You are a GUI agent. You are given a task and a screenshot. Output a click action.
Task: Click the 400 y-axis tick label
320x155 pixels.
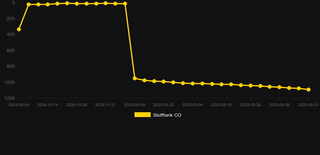tap(11, 35)
